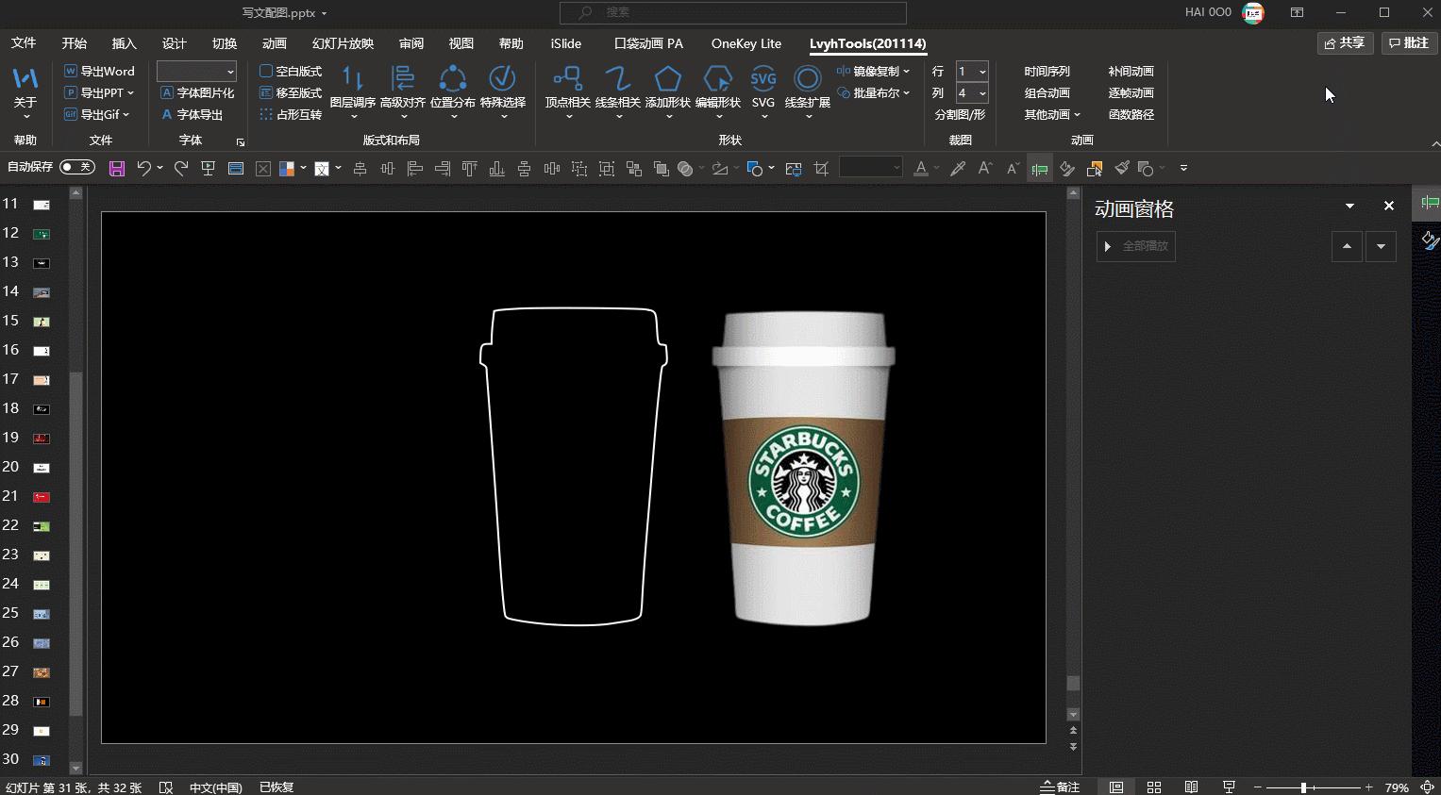The image size is (1441, 795).
Task: Expand the 其他动画 dropdown menu
Action: coord(1051,114)
